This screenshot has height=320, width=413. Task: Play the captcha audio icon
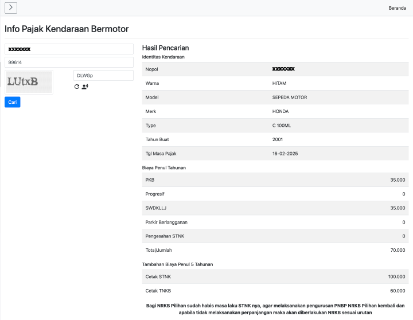85,87
